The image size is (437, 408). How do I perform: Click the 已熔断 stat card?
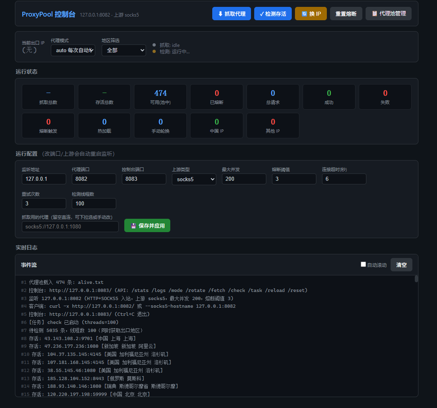217,97
